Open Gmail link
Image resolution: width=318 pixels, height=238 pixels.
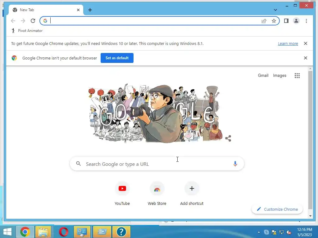[263, 76]
